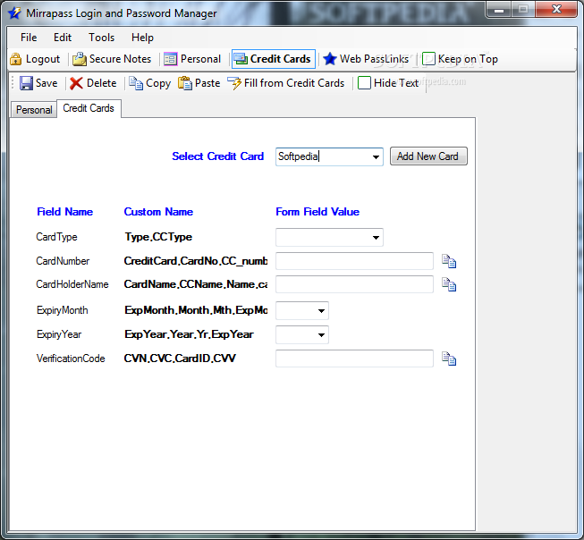Click the ExpMonth,Month,Mth custom name text
Screen dimensions: 584x540
196,310
